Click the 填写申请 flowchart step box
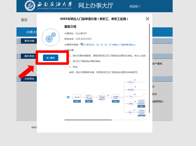 [x=77, y=97]
